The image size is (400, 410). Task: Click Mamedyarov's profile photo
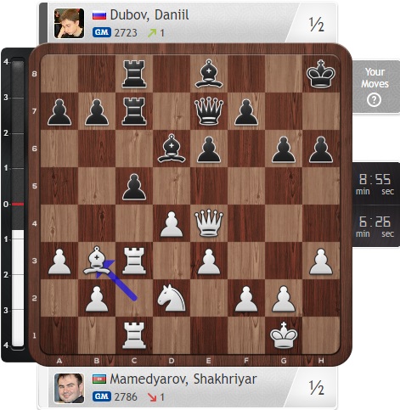click(x=70, y=388)
